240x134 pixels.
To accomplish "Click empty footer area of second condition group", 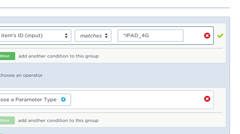I will pos(161,120).
